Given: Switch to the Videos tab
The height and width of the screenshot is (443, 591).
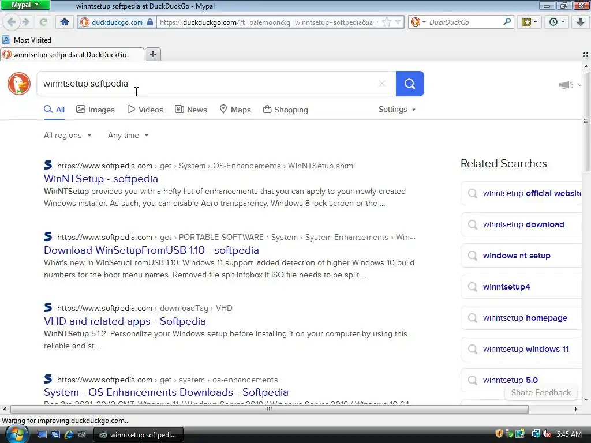Looking at the screenshot, I should tap(145, 110).
